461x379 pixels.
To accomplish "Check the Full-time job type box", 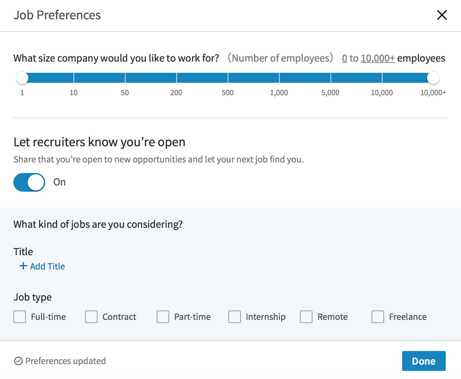I will tap(20, 317).
